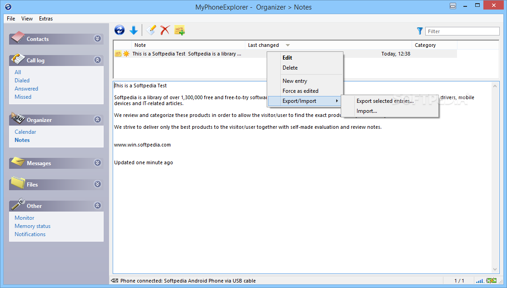Click the Messages envelope icon
The height and width of the screenshot is (288, 507).
tap(17, 162)
